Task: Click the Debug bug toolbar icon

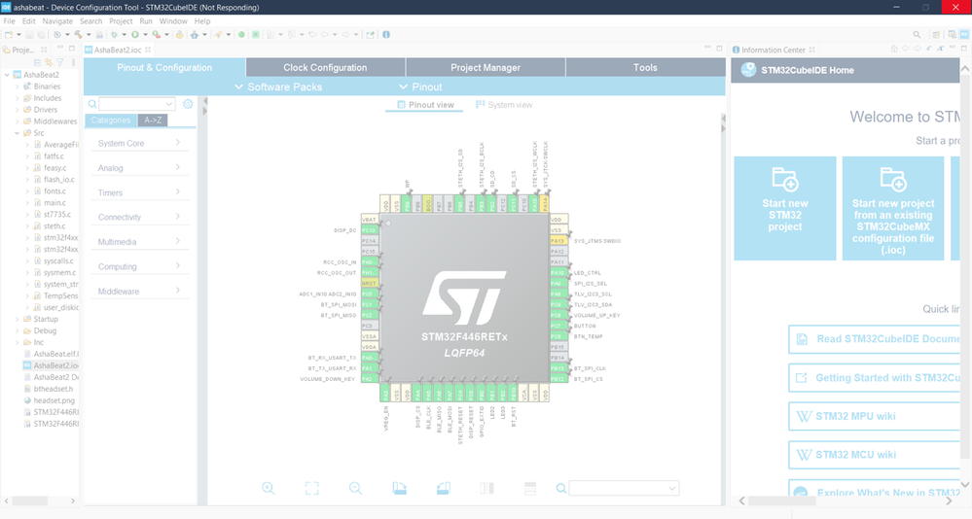Action: click(x=114, y=35)
